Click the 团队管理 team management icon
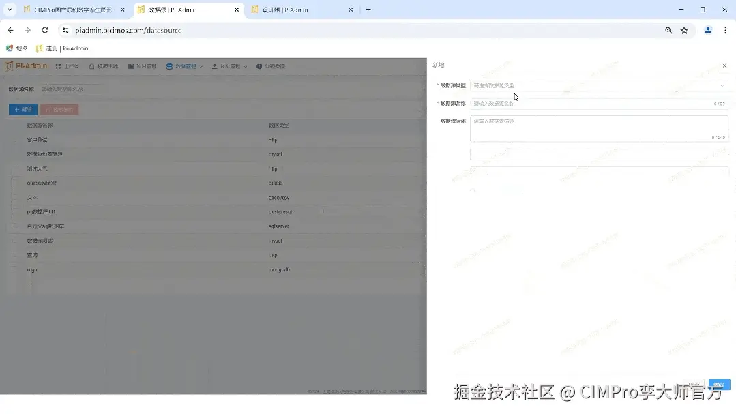The height and width of the screenshot is (414, 736). pyautogui.click(x=216, y=66)
